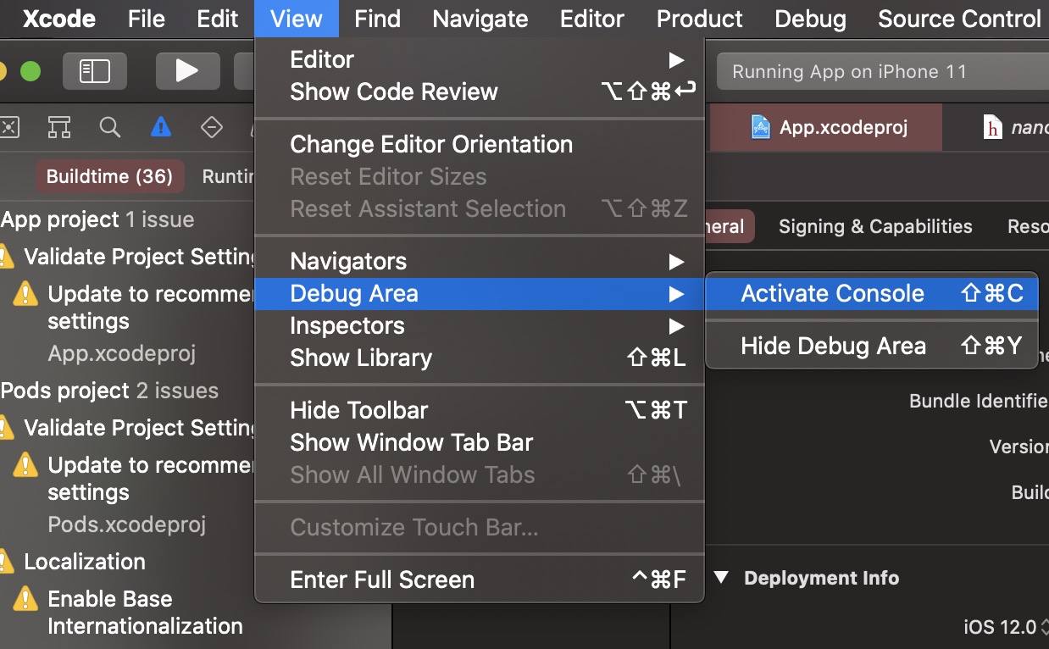
Task: Collapse the Deployment Info section
Action: [719, 578]
